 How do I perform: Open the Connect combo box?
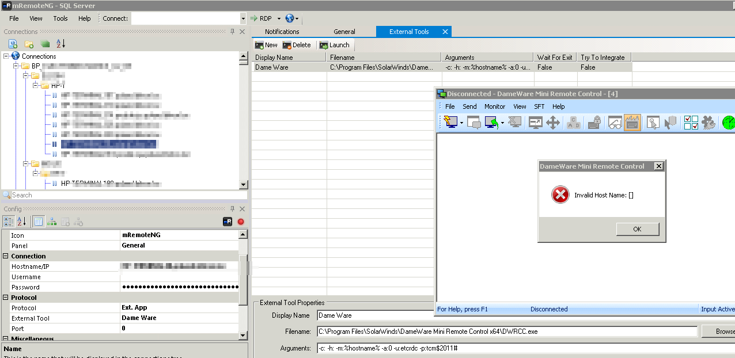(x=188, y=18)
